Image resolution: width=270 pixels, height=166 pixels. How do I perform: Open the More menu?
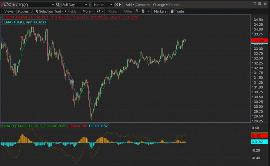(87, 11)
